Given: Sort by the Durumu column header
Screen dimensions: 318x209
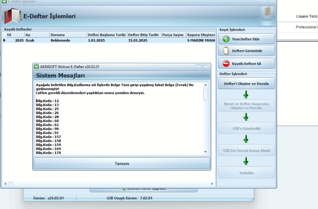Looking at the screenshot, I should [68, 35].
